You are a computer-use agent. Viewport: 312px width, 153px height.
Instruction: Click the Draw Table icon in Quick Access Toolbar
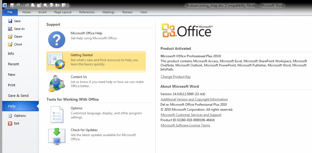pyautogui.click(x=39, y=5)
